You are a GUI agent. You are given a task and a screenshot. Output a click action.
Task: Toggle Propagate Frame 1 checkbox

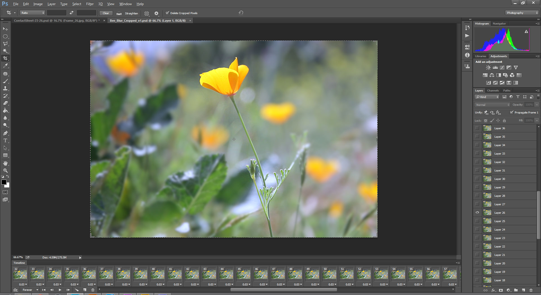click(x=511, y=112)
